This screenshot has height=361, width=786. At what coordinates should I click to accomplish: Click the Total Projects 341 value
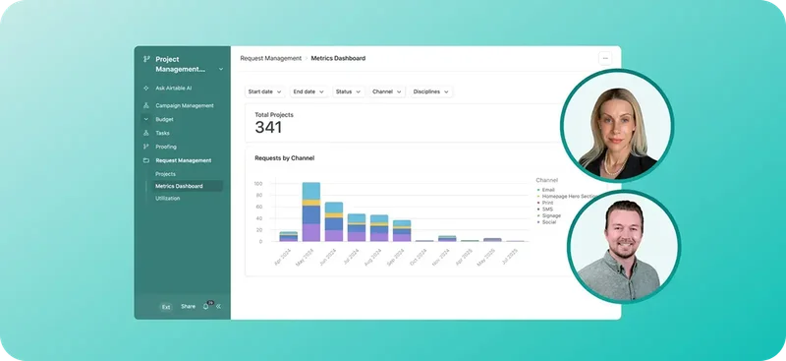tap(268, 128)
